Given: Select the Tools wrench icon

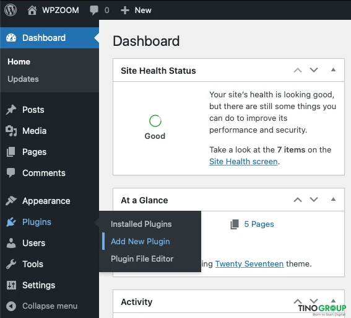Looking at the screenshot, I should coord(11,264).
